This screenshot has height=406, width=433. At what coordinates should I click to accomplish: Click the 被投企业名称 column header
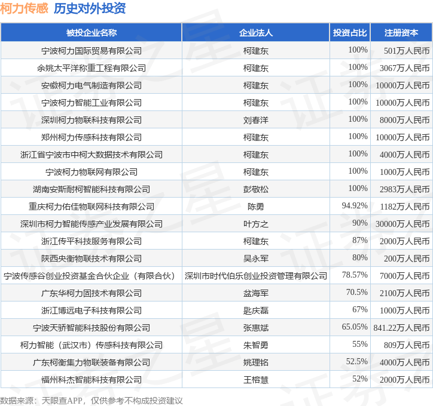point(92,33)
